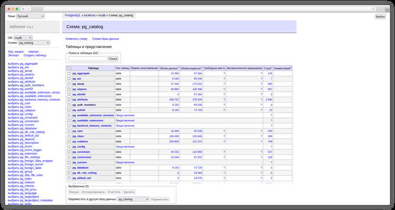Tick the checkbox for pg_authid
This screenshot has width=395, height=210.
69,110
